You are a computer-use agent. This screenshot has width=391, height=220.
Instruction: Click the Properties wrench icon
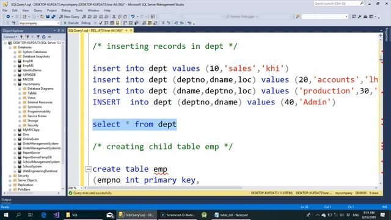(360, 16)
